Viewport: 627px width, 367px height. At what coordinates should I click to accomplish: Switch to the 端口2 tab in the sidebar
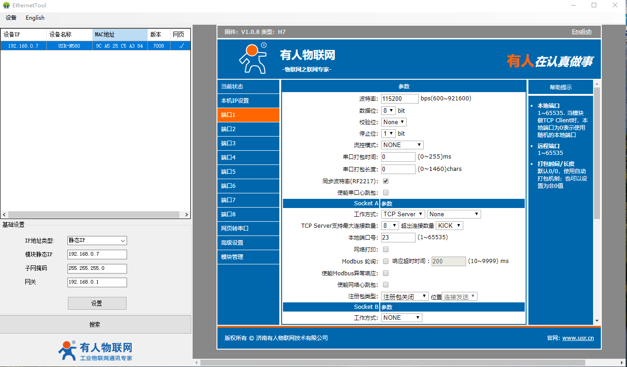coord(248,129)
